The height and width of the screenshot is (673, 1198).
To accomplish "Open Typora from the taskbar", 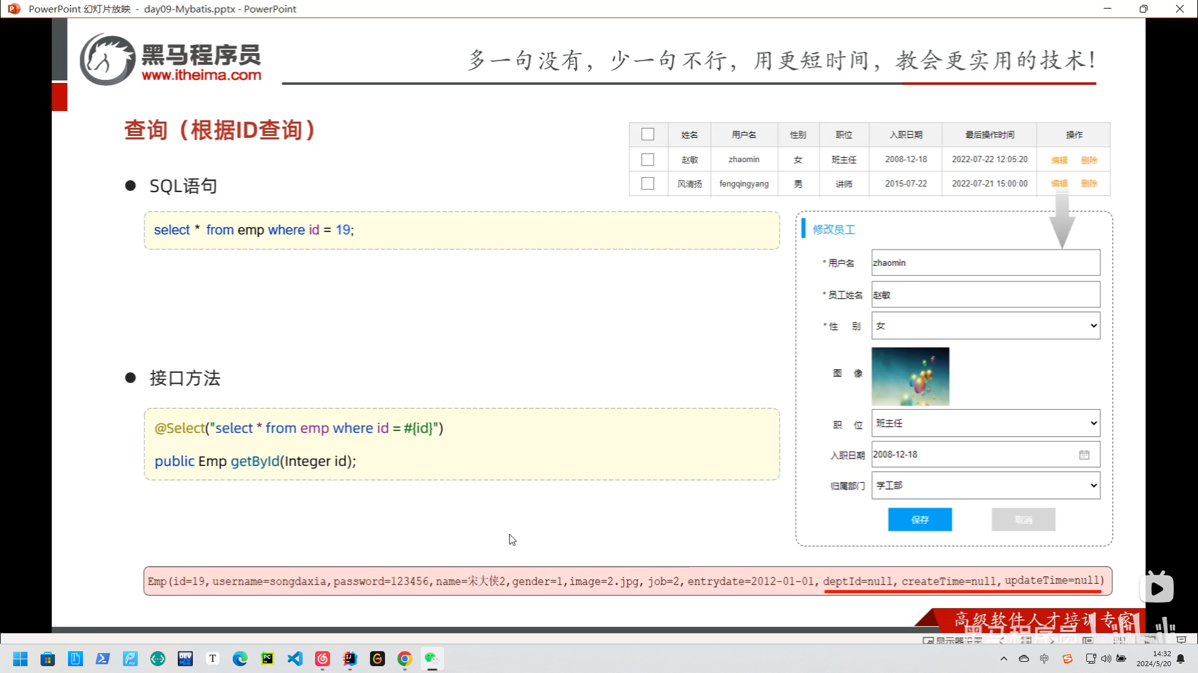I will click(212, 659).
